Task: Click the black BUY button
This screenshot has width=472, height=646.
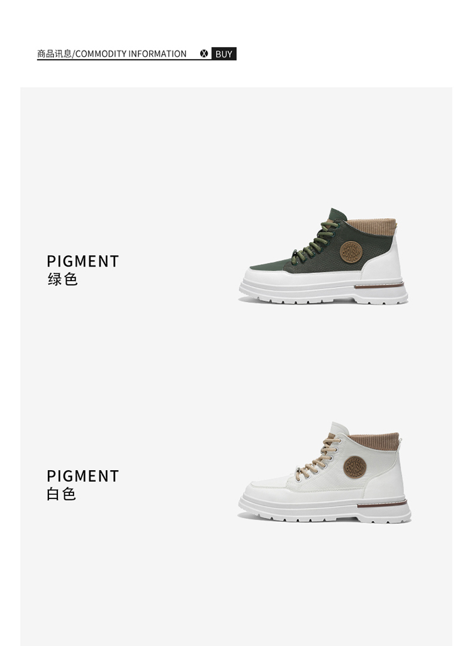Action: click(224, 54)
